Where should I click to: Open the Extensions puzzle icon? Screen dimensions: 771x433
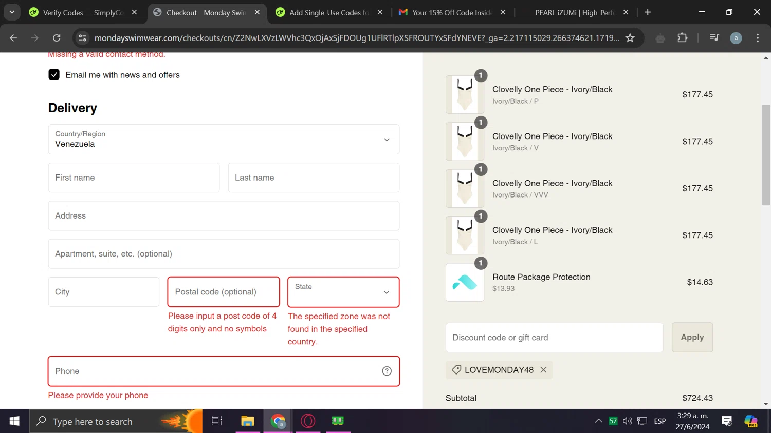click(683, 38)
